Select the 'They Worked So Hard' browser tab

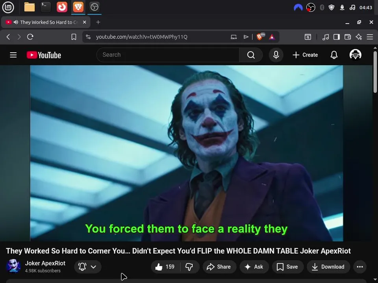click(46, 22)
